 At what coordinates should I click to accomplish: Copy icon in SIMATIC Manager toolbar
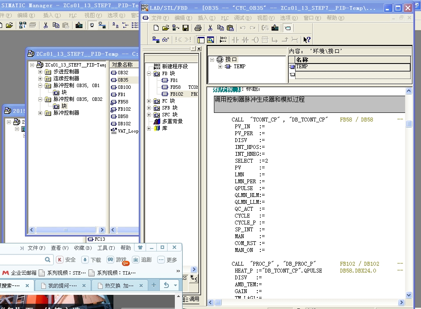point(56,25)
